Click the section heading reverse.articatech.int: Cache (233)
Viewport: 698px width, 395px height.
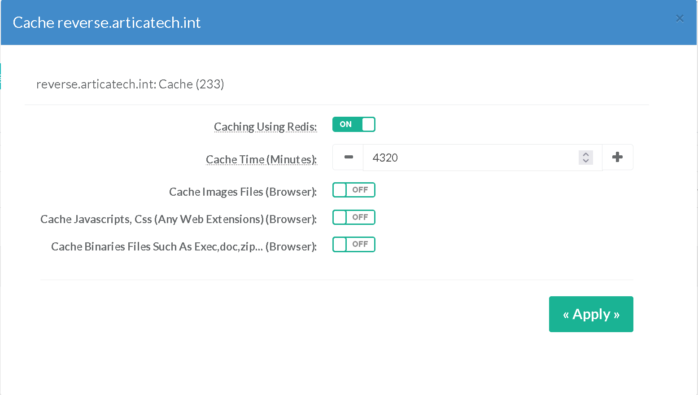(x=130, y=84)
